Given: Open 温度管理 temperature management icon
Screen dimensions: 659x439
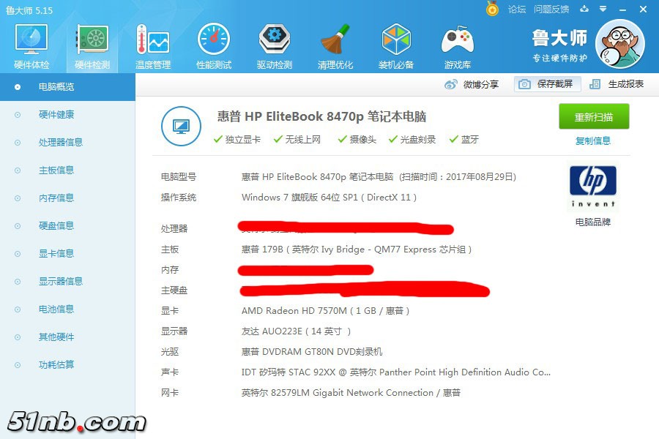Looking at the screenshot, I should [x=152, y=45].
